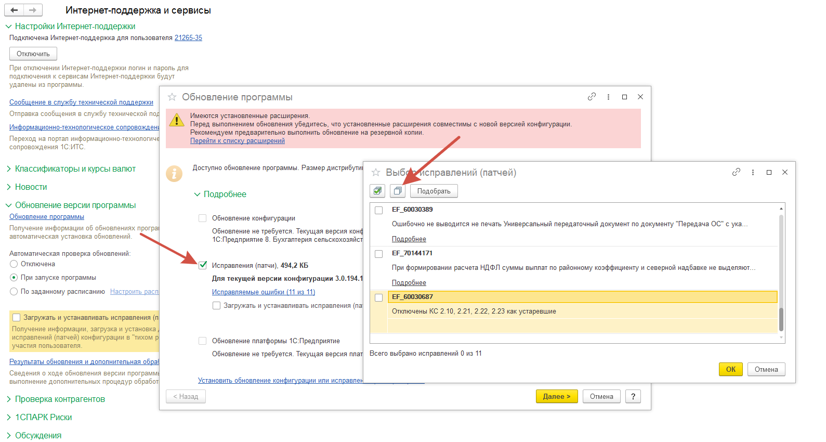This screenshot has width=826, height=442.
Task: Uncheck all patches icon button
Action: (x=398, y=191)
